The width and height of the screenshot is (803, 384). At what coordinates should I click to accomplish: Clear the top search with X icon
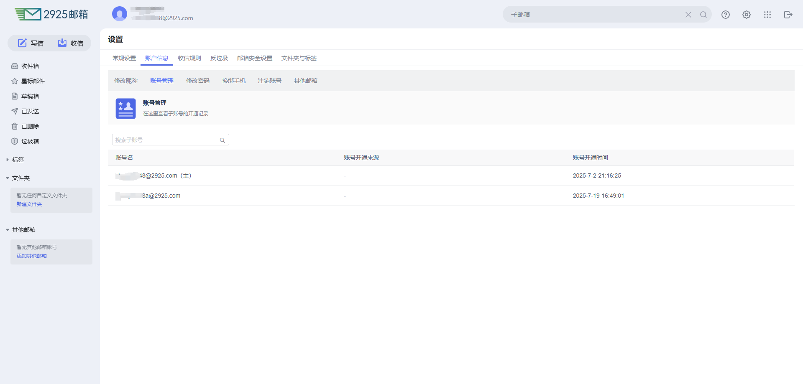click(688, 15)
